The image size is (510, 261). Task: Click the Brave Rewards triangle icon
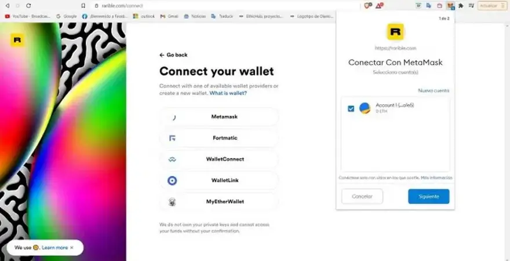379,6
